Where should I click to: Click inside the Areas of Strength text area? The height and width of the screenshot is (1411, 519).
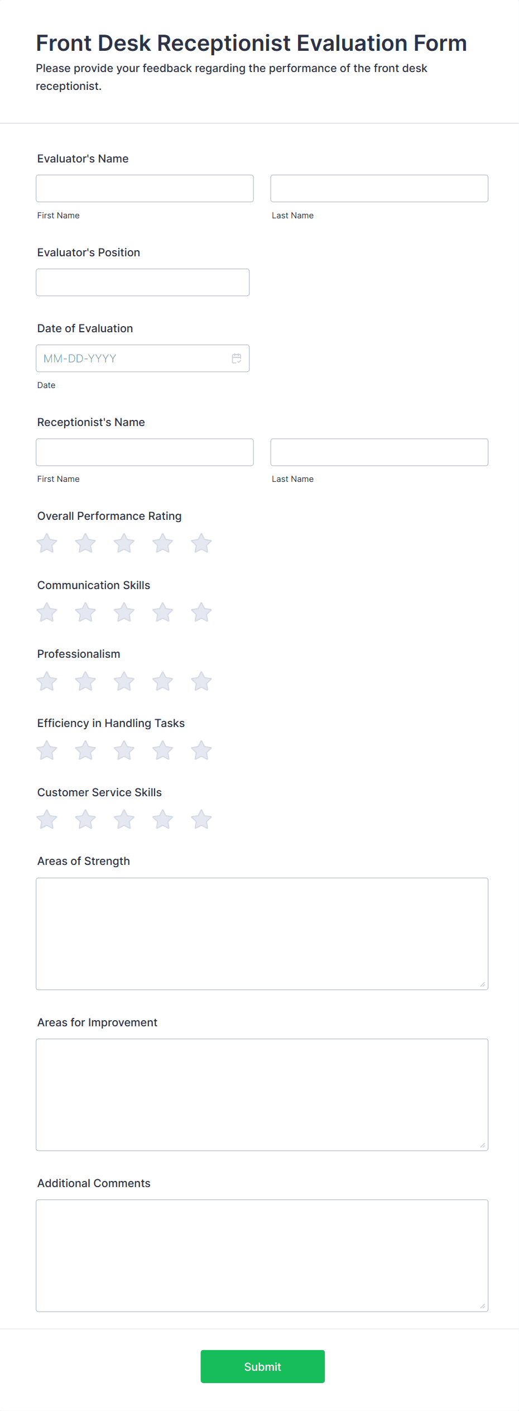(x=261, y=932)
